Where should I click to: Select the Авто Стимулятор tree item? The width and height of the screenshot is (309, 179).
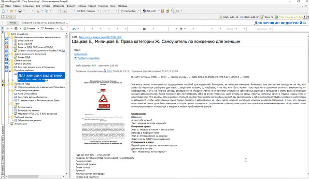click(x=27, y=94)
